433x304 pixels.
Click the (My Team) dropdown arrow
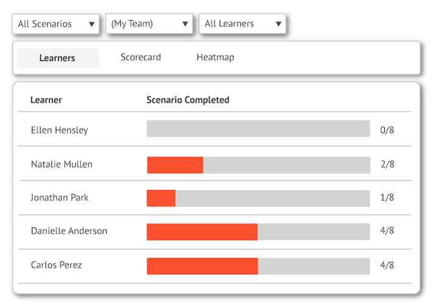(x=185, y=24)
